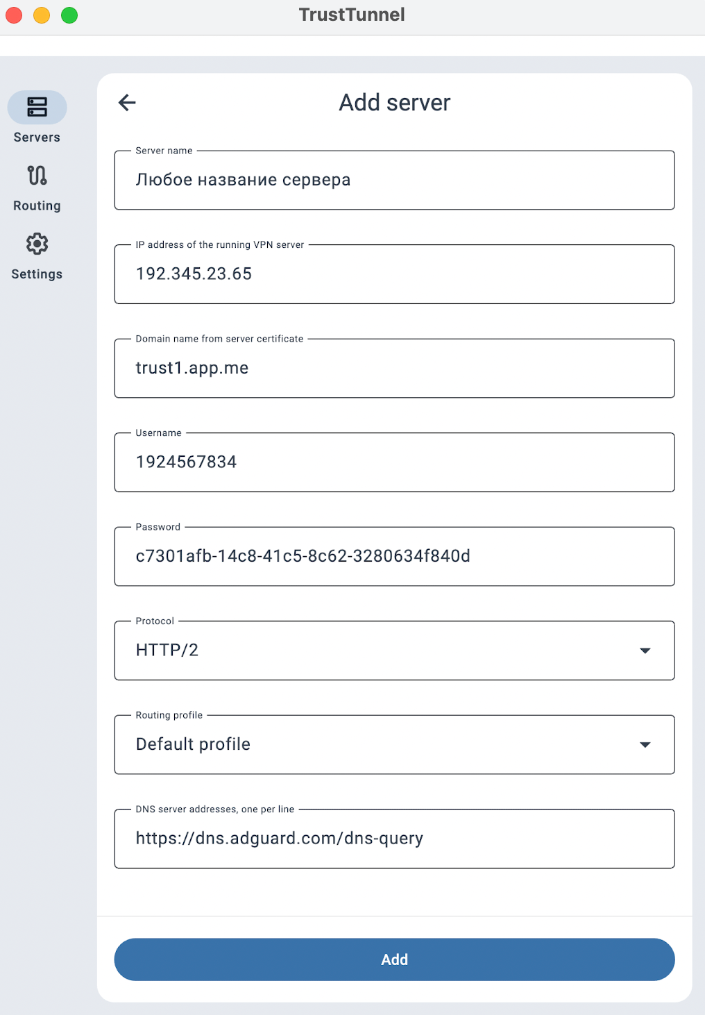This screenshot has height=1015, width=705.
Task: Focus the Password text field
Action: [x=394, y=556]
